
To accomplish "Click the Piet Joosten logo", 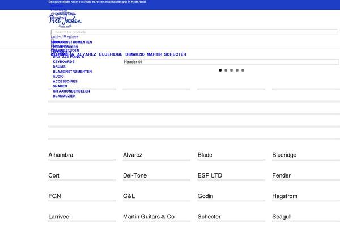I will click(x=65, y=20).
